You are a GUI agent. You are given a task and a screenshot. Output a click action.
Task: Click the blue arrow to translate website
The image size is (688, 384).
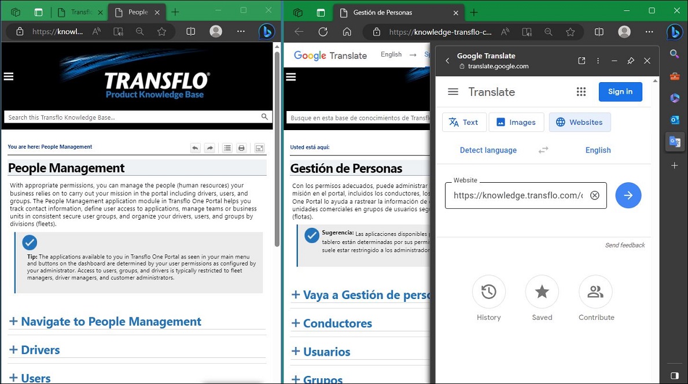(628, 195)
